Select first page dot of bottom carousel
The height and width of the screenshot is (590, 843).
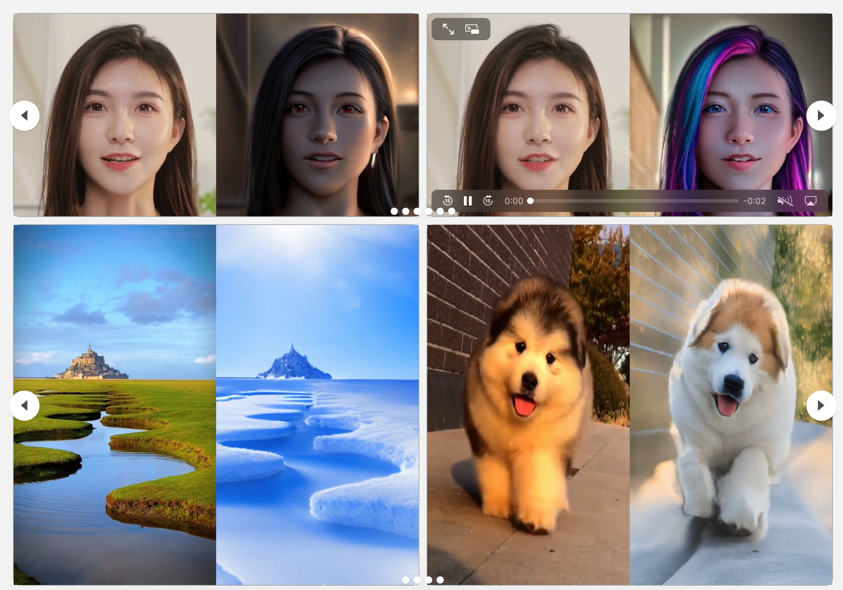(406, 580)
